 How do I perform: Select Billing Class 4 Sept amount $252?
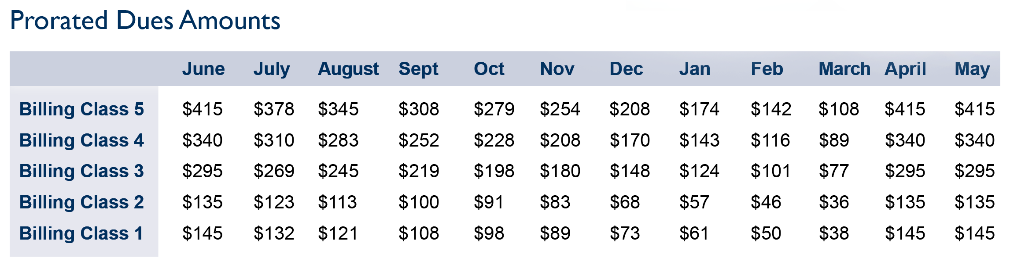click(x=419, y=140)
